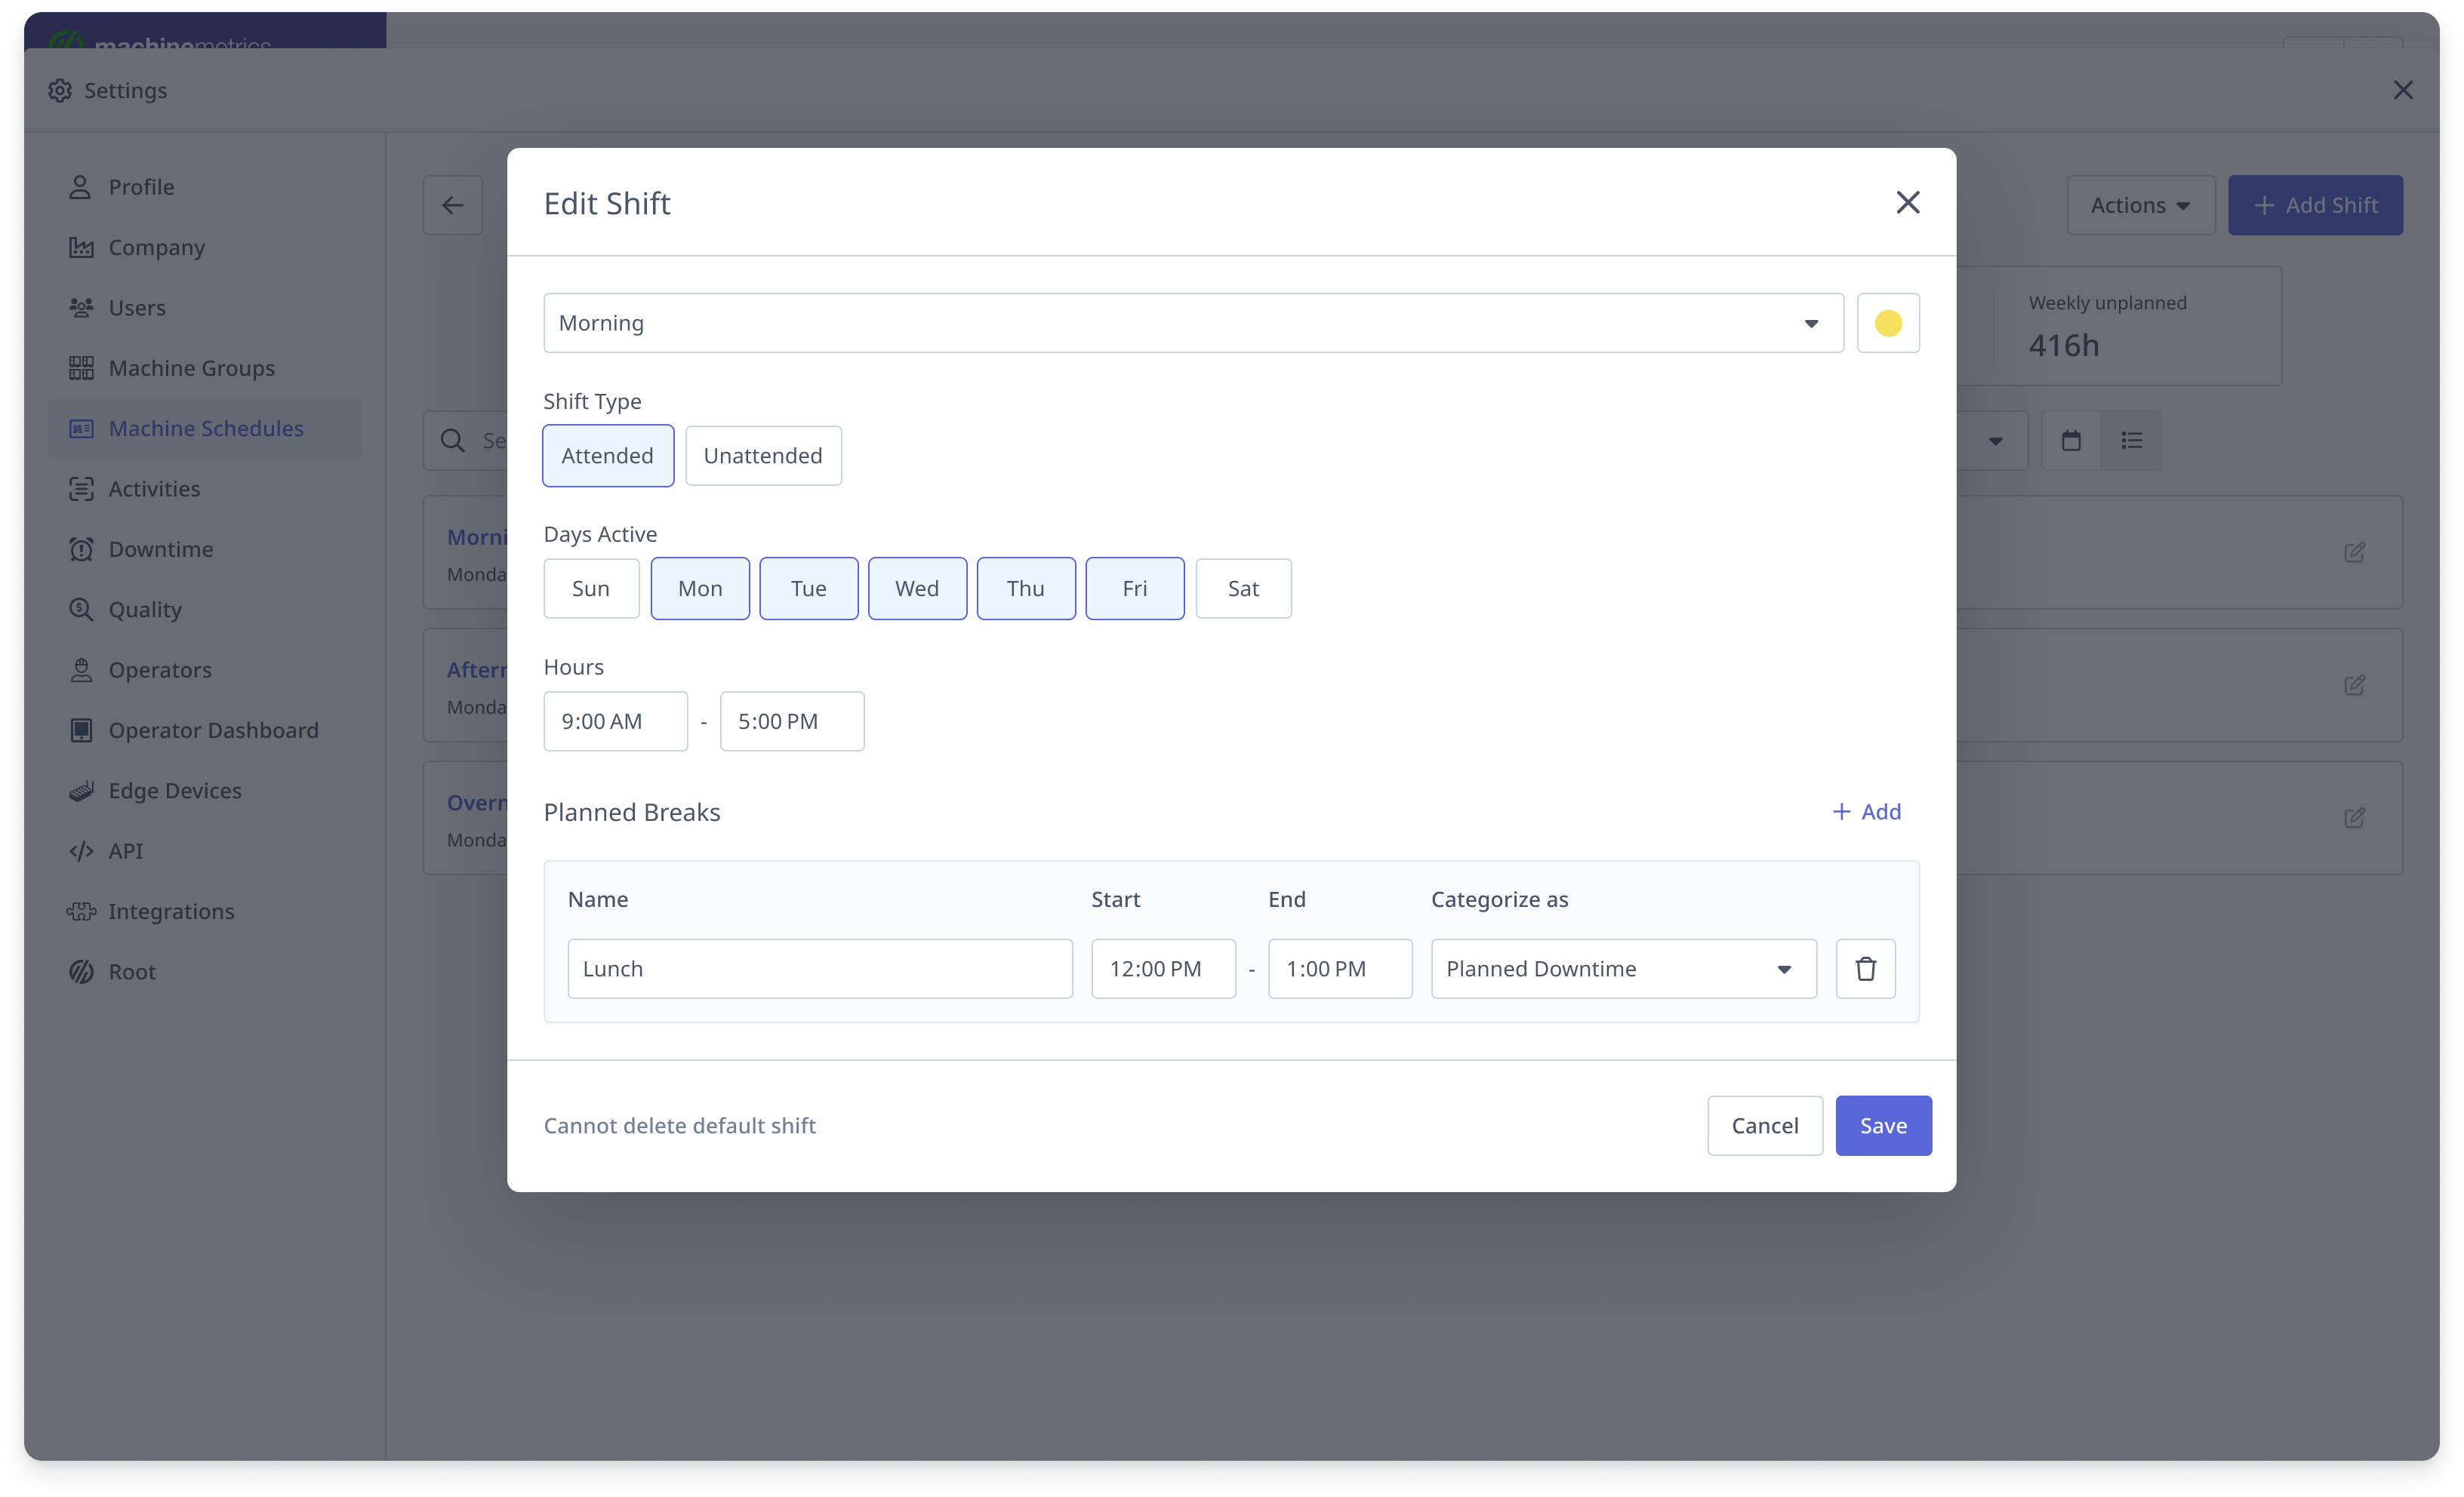Go to Operators settings

[160, 669]
